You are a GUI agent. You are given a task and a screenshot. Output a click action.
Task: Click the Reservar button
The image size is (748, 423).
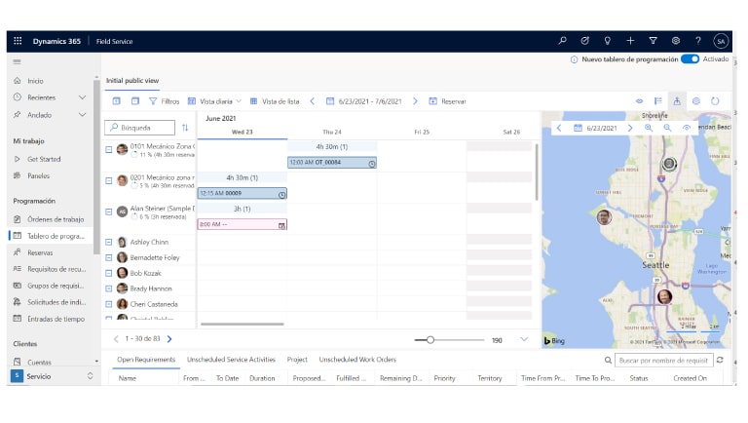[x=447, y=101]
